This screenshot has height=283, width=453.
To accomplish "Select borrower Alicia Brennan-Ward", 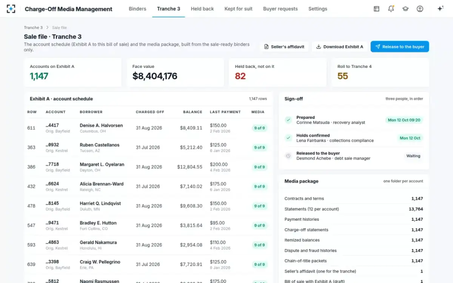I will click(x=102, y=184).
